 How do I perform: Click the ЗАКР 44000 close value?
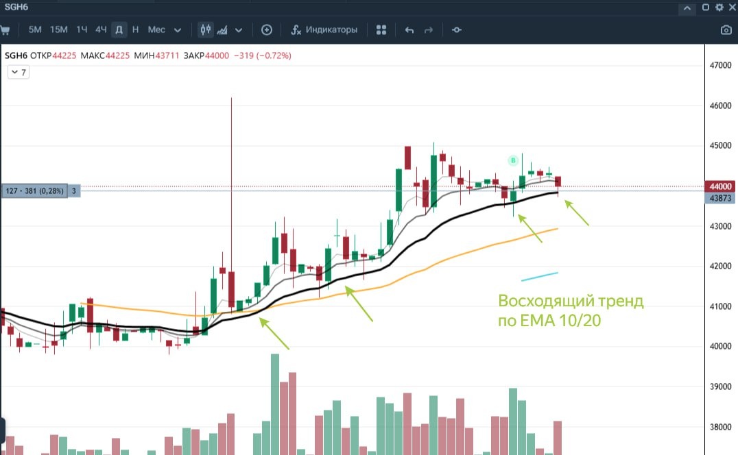[206, 56]
